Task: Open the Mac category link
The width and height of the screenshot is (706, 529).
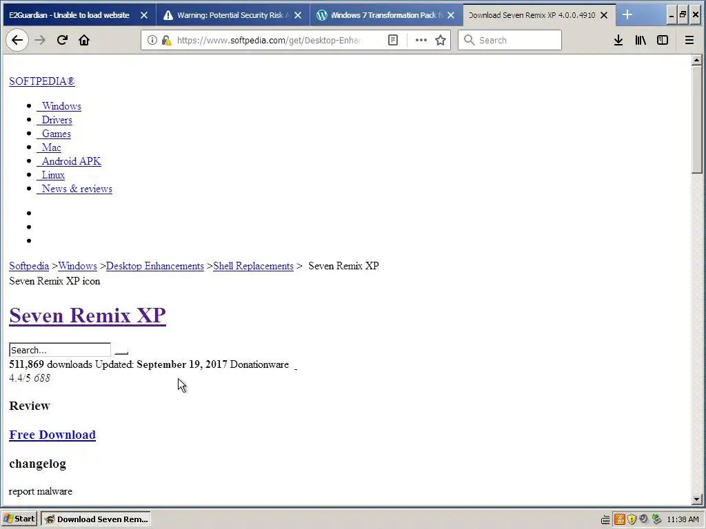Action: click(x=49, y=147)
